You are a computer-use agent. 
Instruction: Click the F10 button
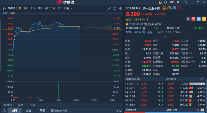[x=119, y=111]
